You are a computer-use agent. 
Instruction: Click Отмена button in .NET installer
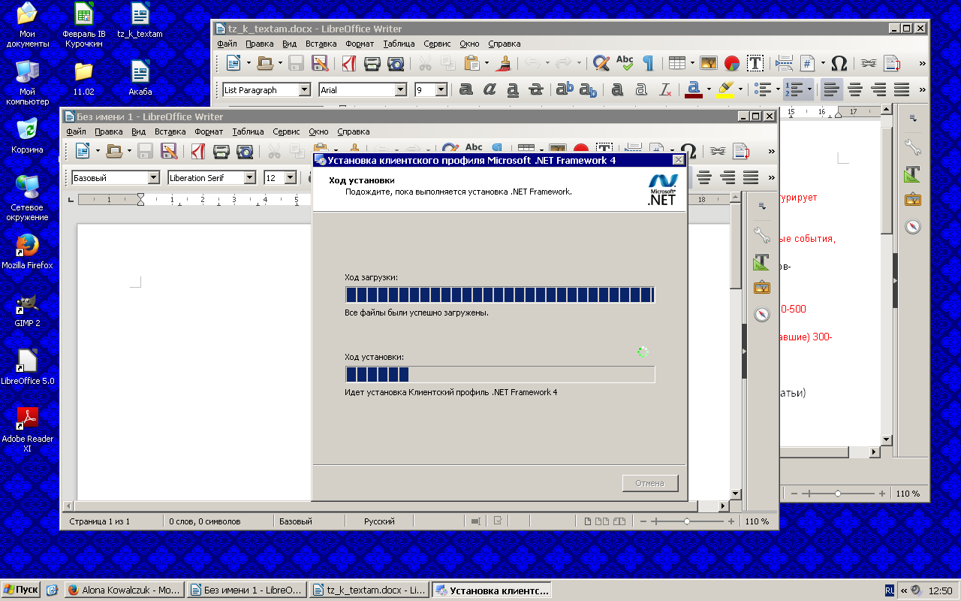point(650,483)
